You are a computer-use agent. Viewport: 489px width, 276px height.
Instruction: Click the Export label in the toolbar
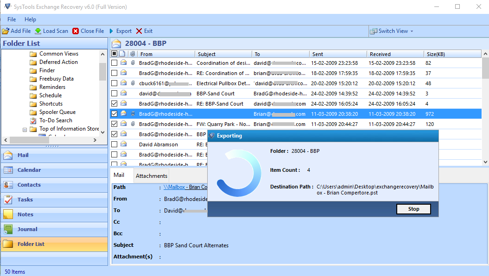coord(124,31)
